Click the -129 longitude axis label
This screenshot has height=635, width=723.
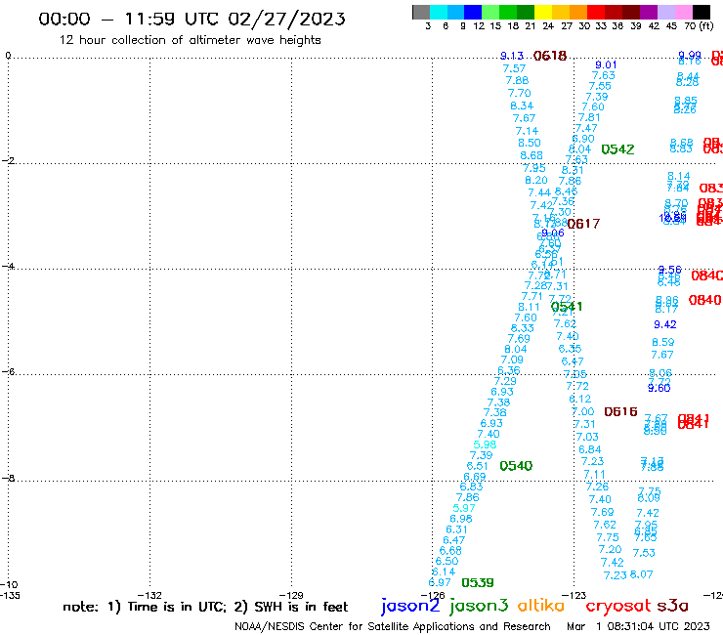(291, 595)
